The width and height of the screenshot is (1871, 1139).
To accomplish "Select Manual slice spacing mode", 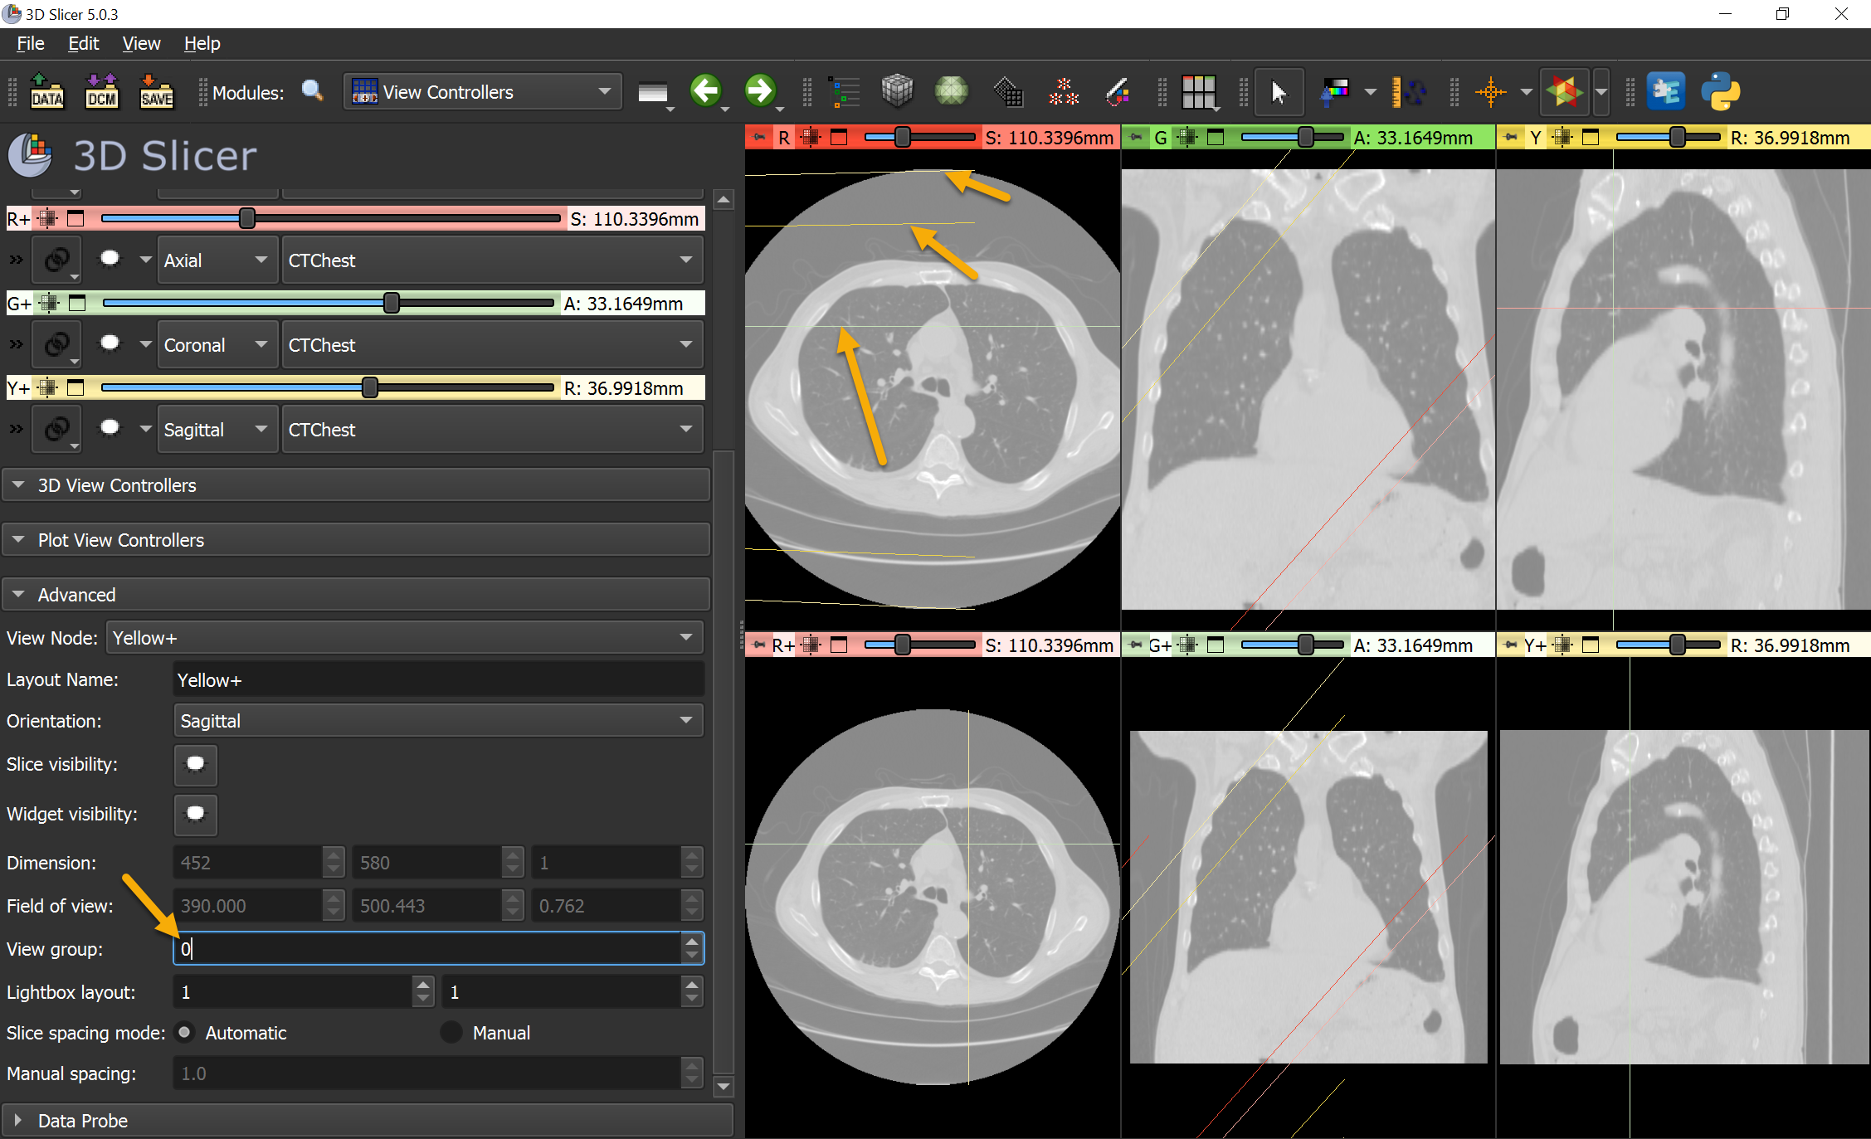I will [451, 1033].
